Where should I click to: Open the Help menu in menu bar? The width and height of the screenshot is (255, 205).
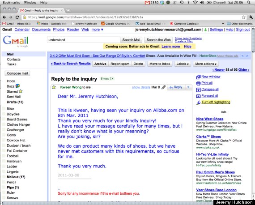[x=43, y=2]
